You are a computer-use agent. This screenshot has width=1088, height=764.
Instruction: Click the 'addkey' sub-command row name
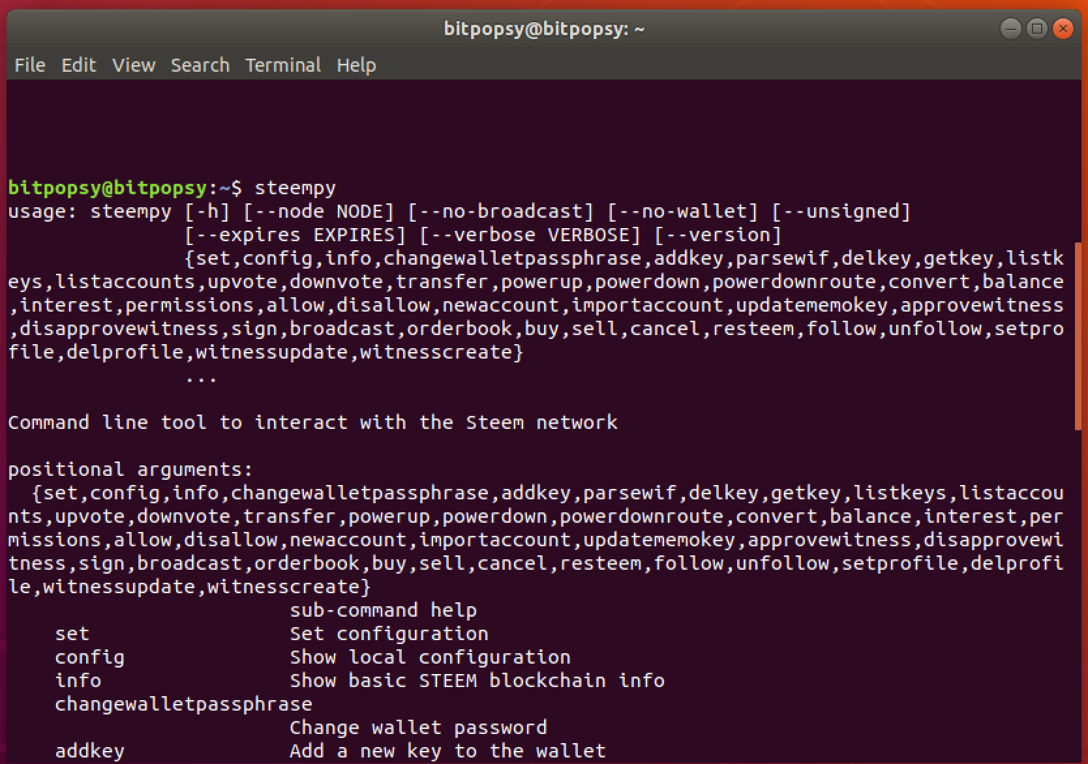point(89,751)
